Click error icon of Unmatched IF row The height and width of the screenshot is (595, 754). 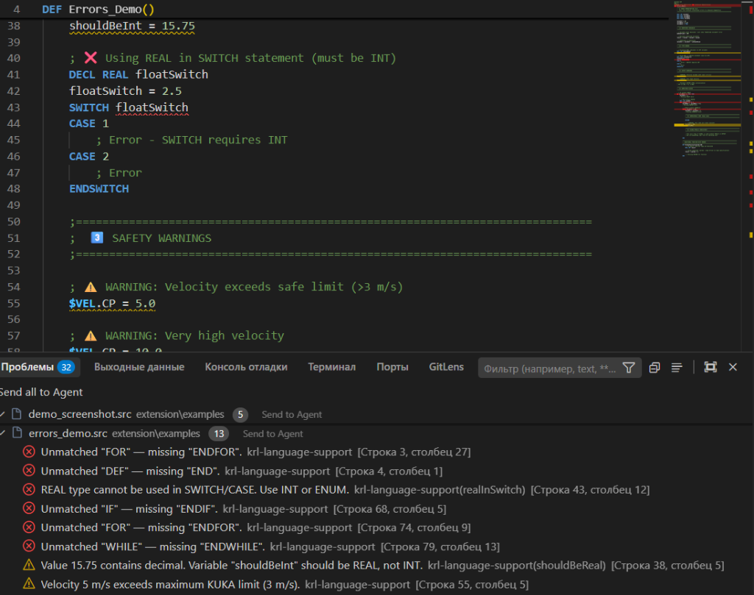[29, 508]
